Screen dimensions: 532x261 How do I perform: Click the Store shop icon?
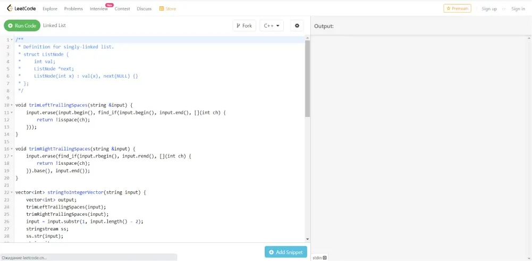tap(162, 9)
